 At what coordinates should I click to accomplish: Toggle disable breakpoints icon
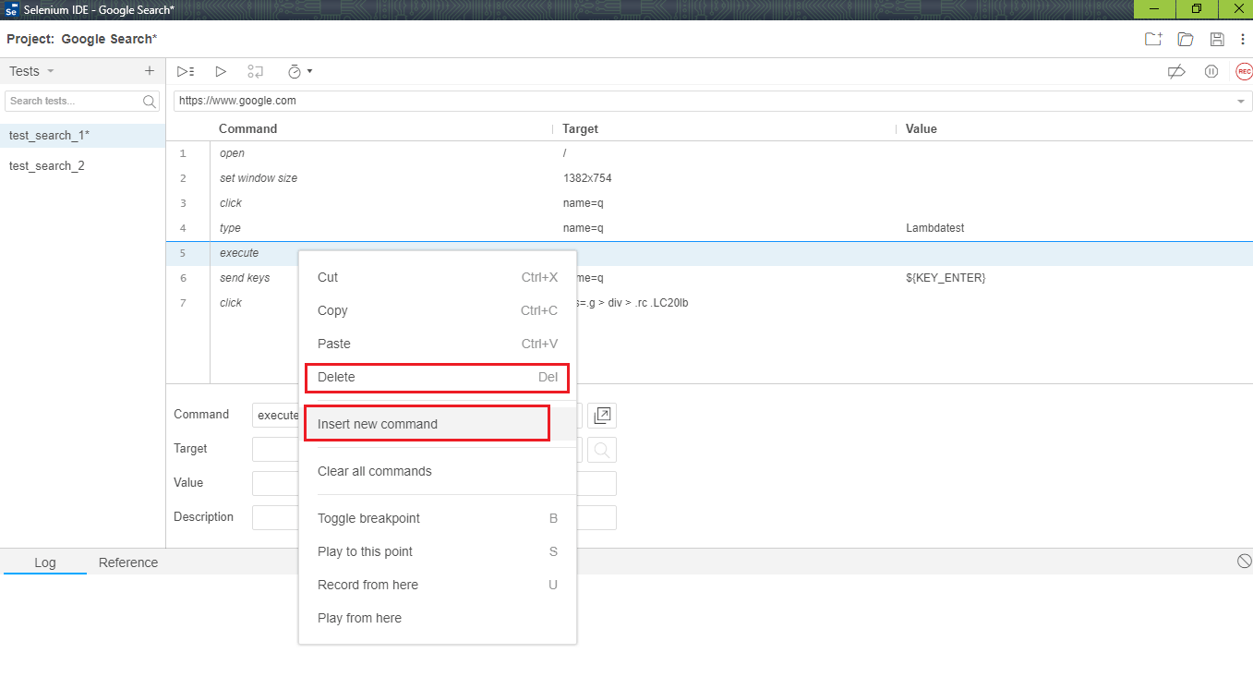click(1176, 71)
